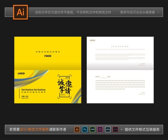Viewport: 168px width, 140px height.
Task: Click the large Ai logo icon
Action: 21,12
